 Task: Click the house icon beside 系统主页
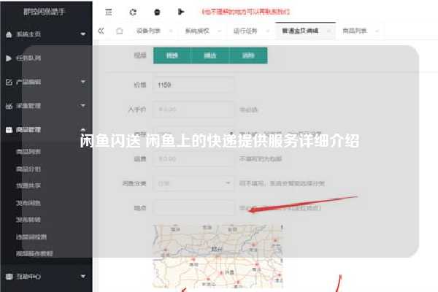click(x=9, y=34)
